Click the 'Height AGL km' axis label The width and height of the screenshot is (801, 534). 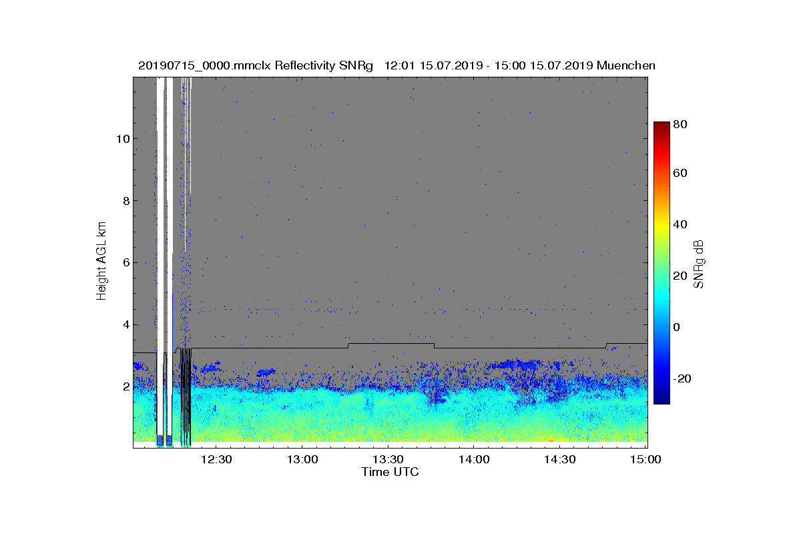tap(101, 261)
